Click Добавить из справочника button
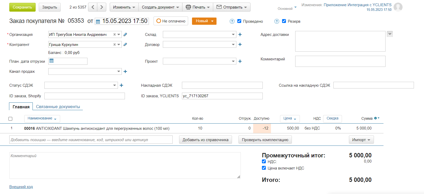Screen dimensions: 424x194 [205, 140]
